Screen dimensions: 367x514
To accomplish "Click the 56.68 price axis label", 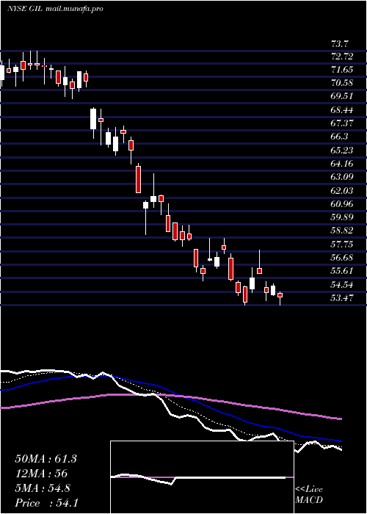I will pos(342,257).
